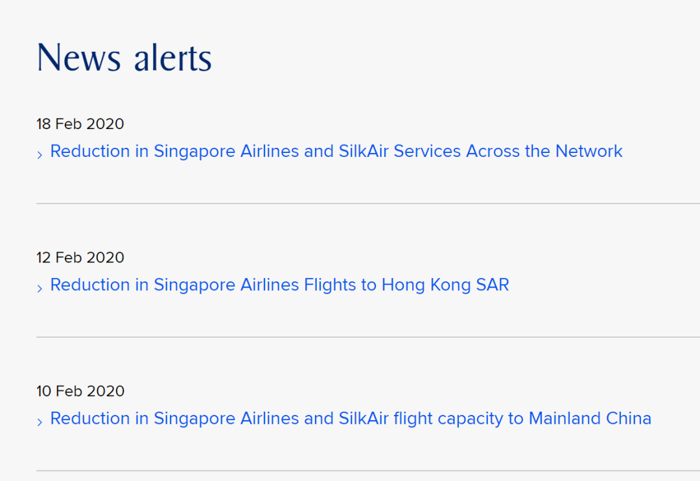The width and height of the screenshot is (700, 481).
Task: Click chevron before Services Across the Network link
Action: [40, 154]
